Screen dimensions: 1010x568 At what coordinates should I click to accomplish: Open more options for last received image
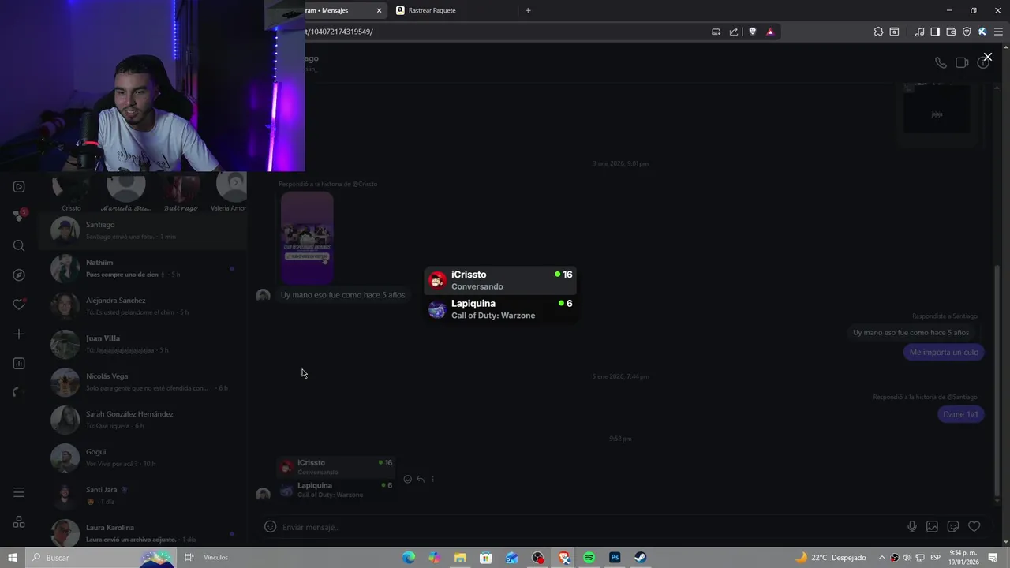pyautogui.click(x=432, y=479)
